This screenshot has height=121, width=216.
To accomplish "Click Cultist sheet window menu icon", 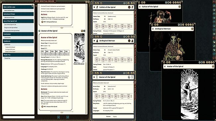I will click(x=93, y=3).
